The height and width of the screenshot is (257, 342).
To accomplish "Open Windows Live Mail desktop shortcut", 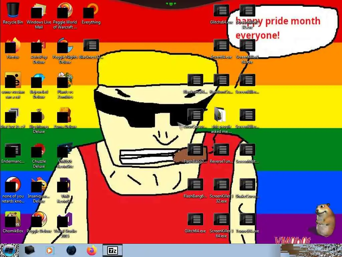I will tap(39, 16).
